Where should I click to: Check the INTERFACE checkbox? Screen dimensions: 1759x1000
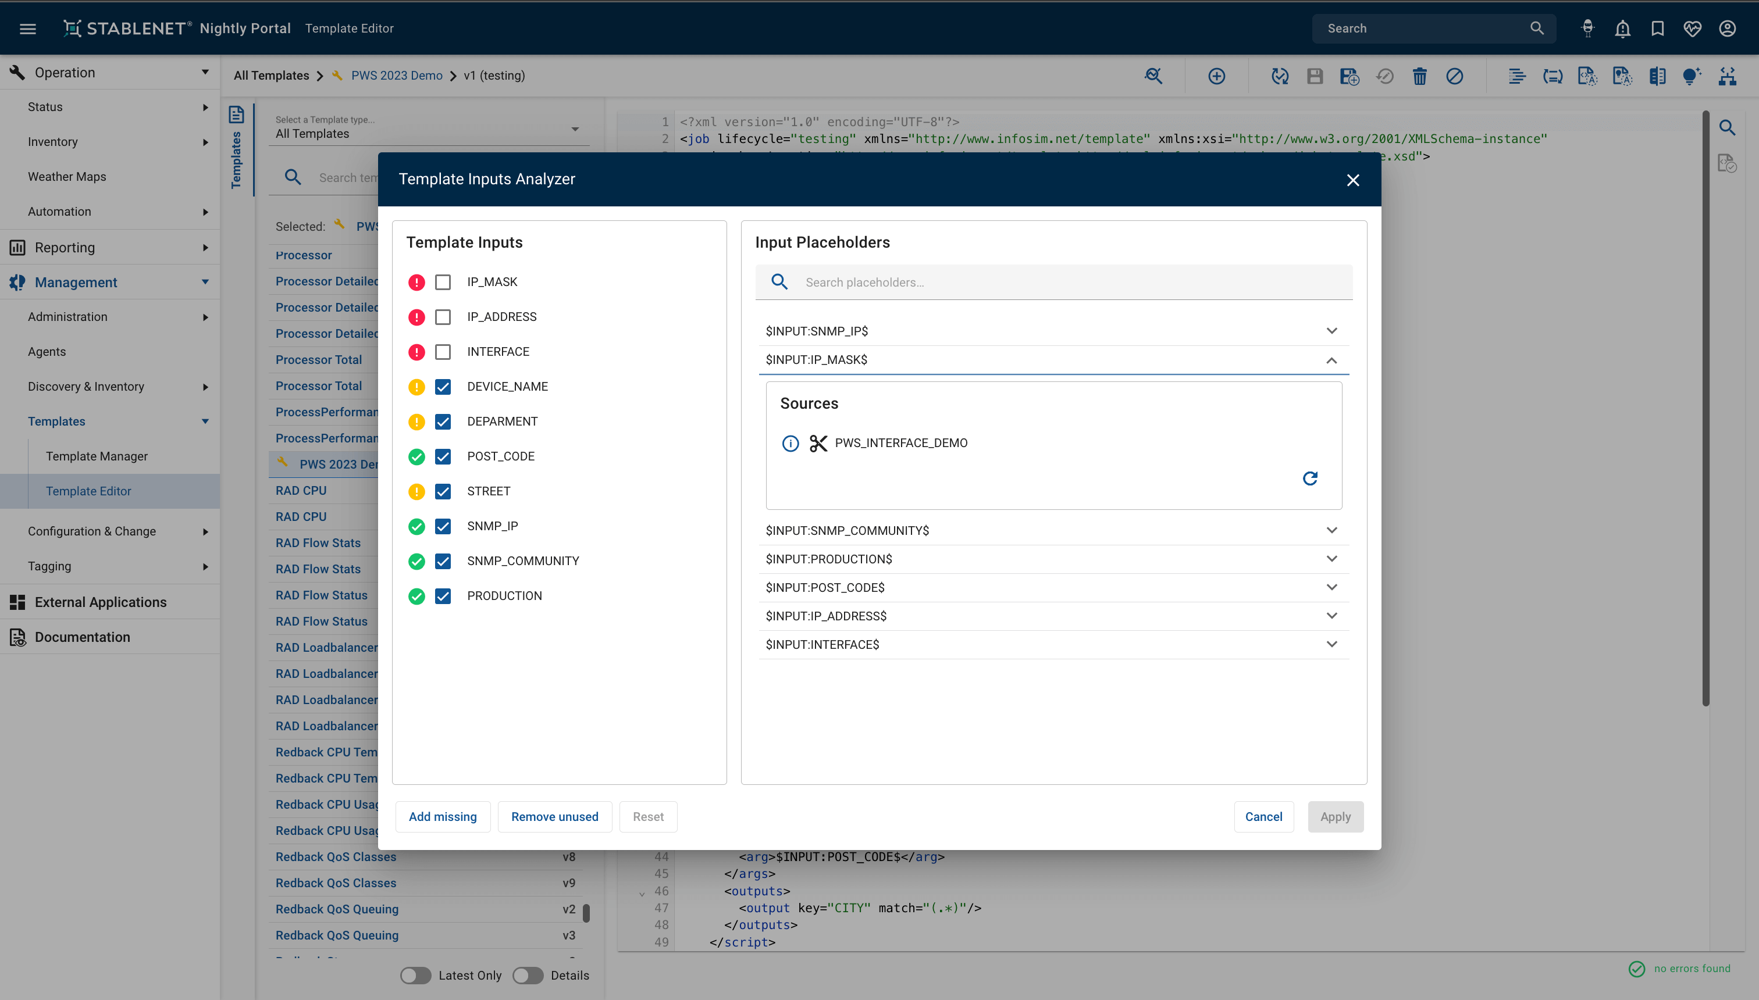[x=443, y=352]
